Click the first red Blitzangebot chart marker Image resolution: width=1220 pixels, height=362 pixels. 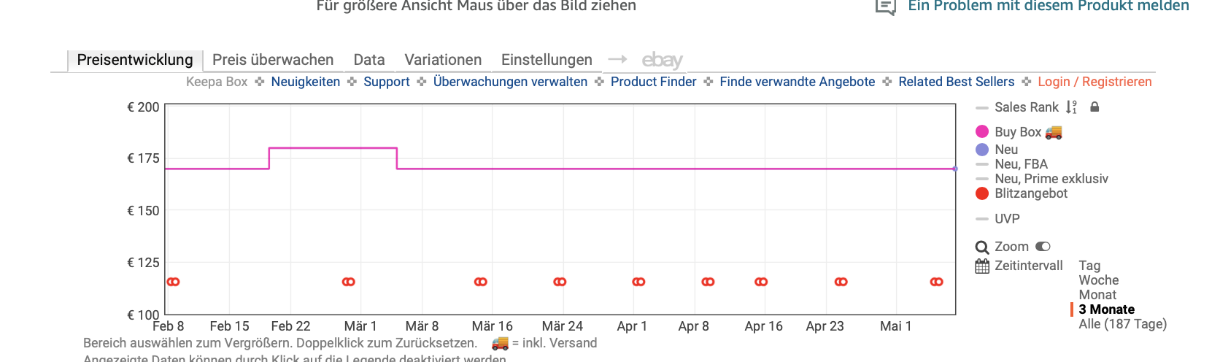click(173, 282)
